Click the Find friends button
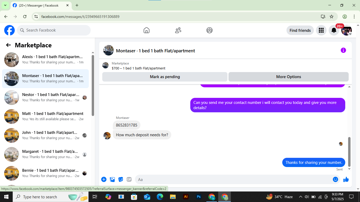The width and height of the screenshot is (360, 202). point(300,30)
